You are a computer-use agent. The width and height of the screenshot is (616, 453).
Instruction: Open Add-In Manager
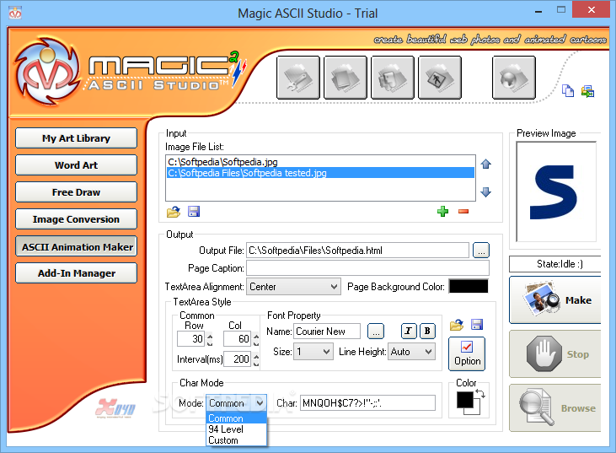pos(76,273)
